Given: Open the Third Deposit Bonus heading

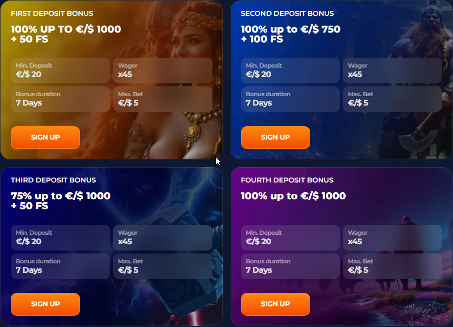Looking at the screenshot, I should tap(53, 180).
